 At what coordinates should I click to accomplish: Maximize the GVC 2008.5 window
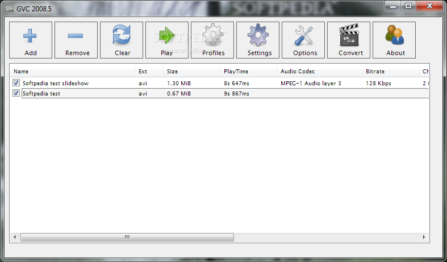coord(408,6)
